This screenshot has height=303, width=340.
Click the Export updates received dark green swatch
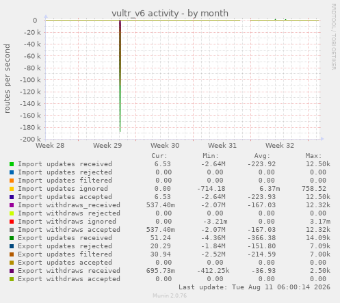12,238
